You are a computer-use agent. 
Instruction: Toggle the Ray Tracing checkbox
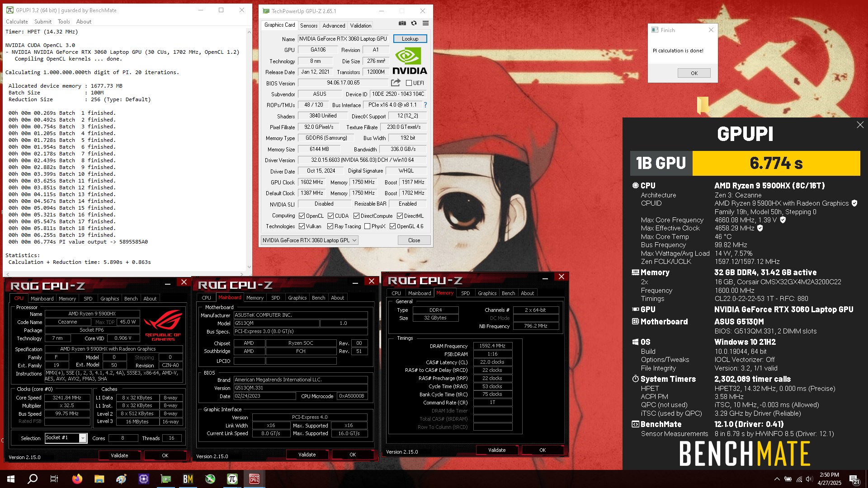point(330,226)
